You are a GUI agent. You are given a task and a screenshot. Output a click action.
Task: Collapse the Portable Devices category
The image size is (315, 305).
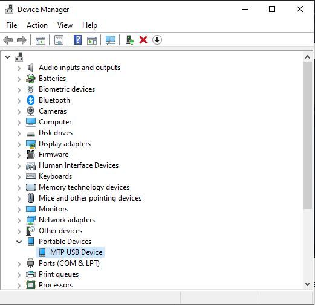coord(19,242)
